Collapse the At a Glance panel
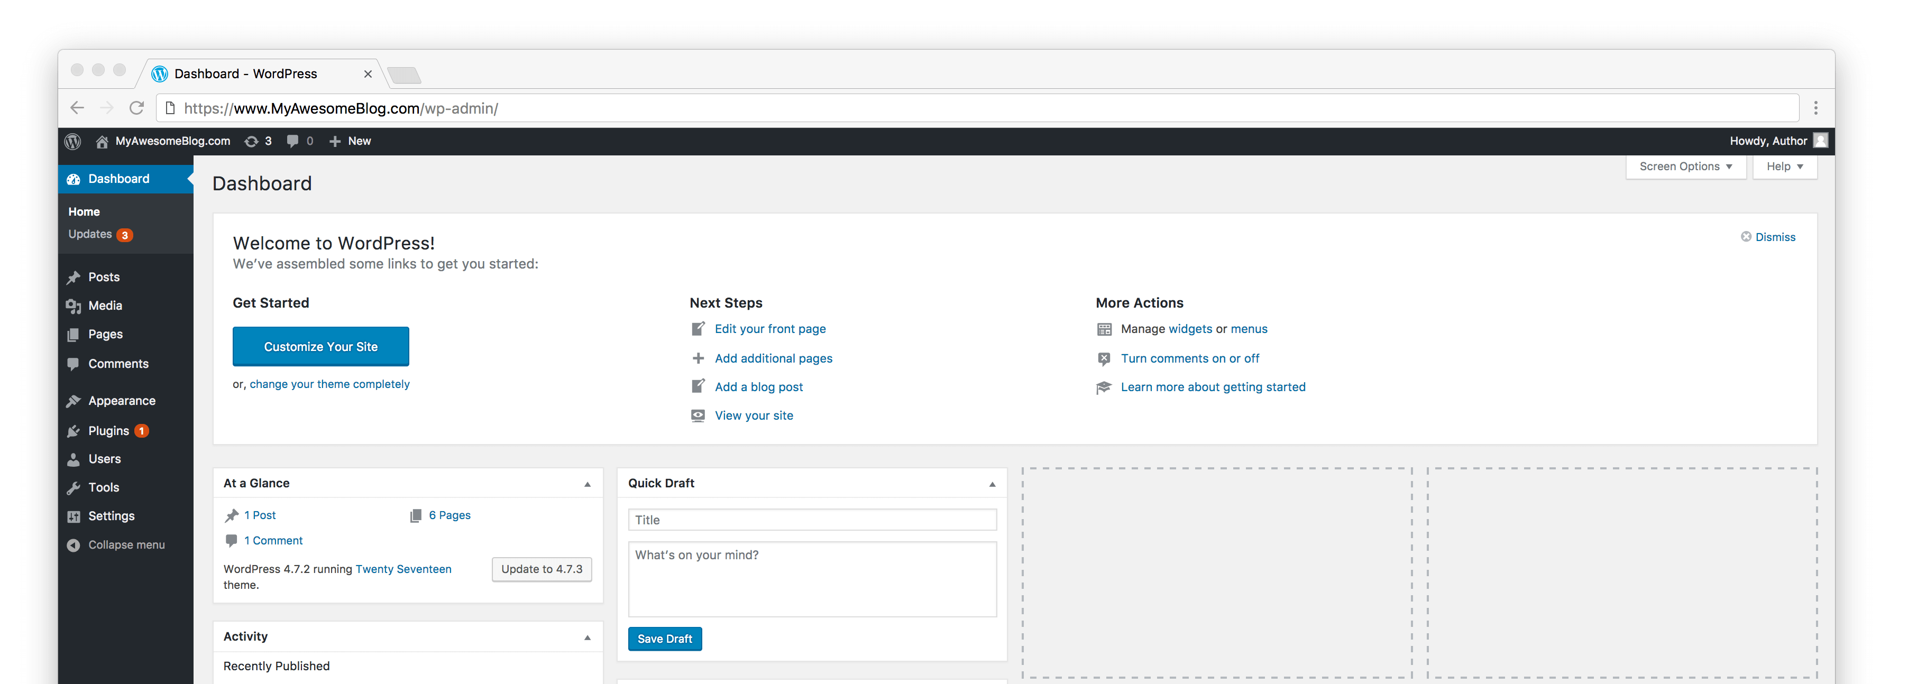This screenshot has height=684, width=1908. 588,484
